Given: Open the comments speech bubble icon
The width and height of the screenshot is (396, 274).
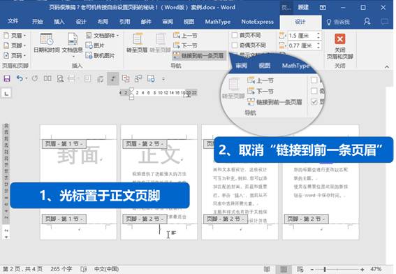Looking at the screenshot, I should (385, 22).
